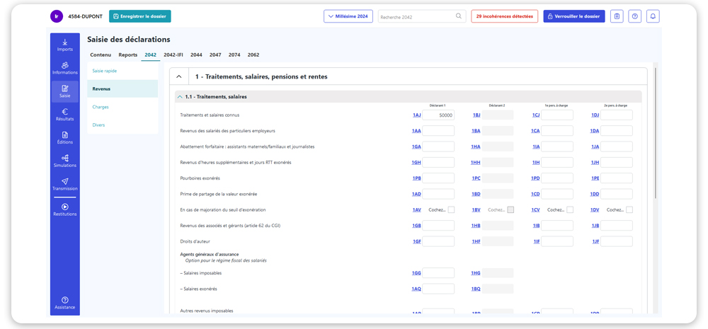This screenshot has width=708, height=329.
Task: Click the 1AQ code link
Action: pos(416,289)
